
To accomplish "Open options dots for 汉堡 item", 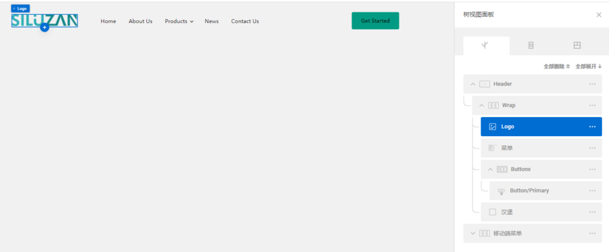I will click(x=592, y=212).
